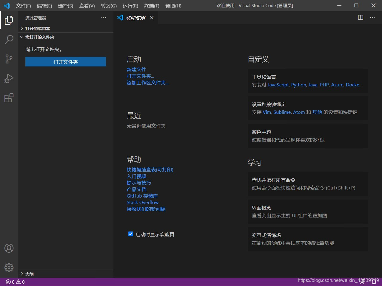Click the 接收我们的新闻稿 link

146,209
